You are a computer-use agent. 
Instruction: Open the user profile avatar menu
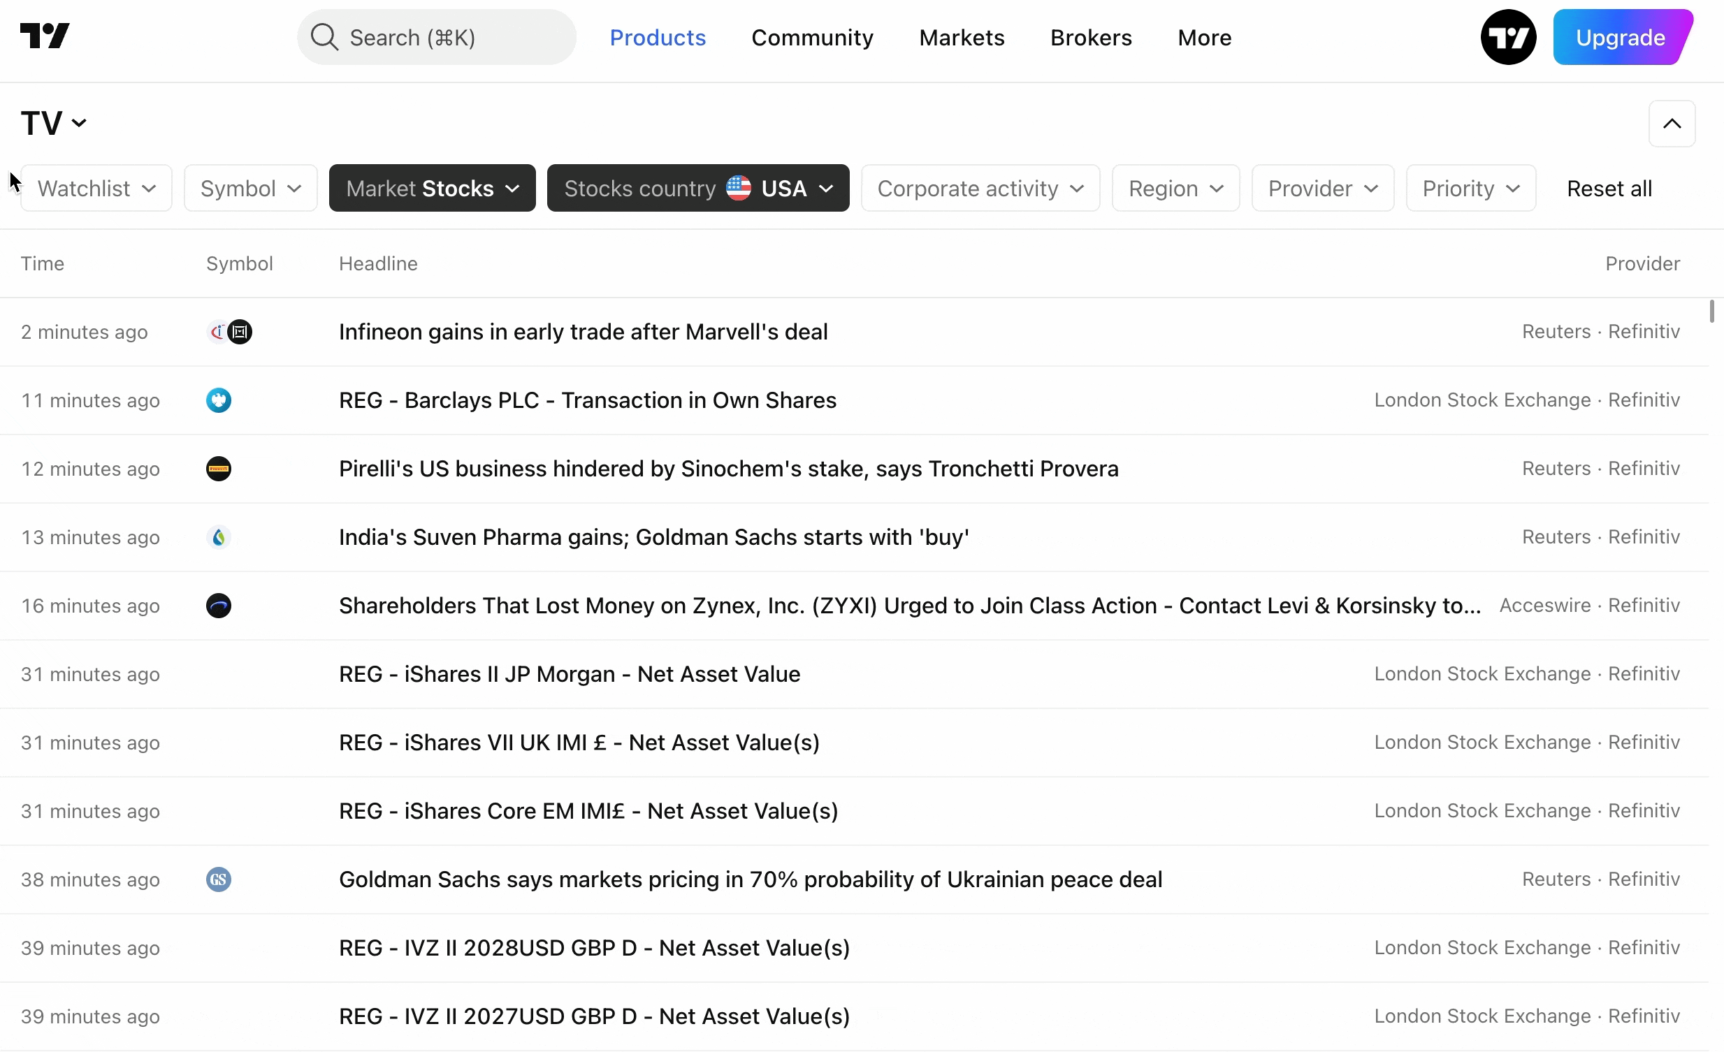(x=1508, y=37)
